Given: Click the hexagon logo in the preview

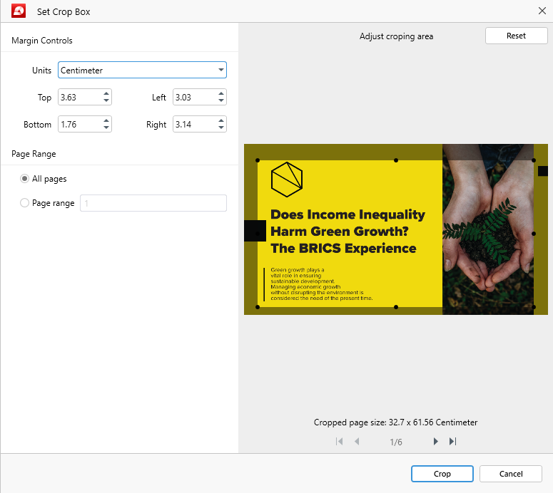Looking at the screenshot, I should [x=287, y=180].
